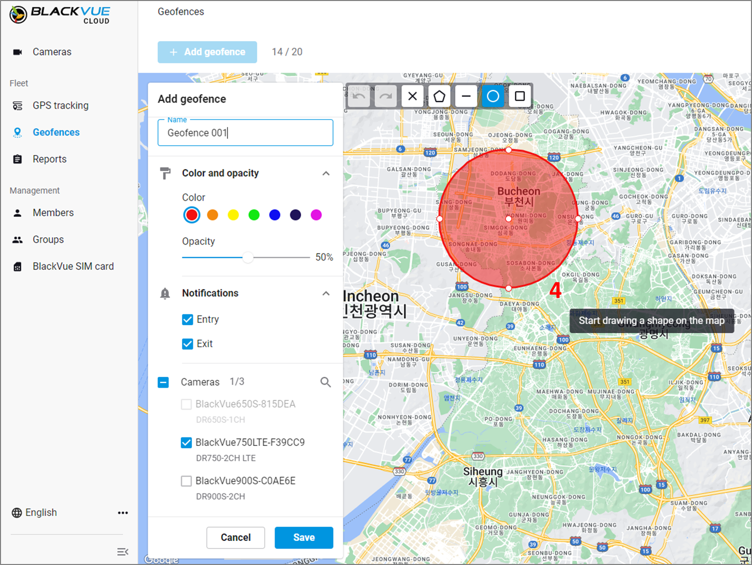Image resolution: width=752 pixels, height=565 pixels.
Task: Collapse the sidebar with bottom icon
Action: 123,552
